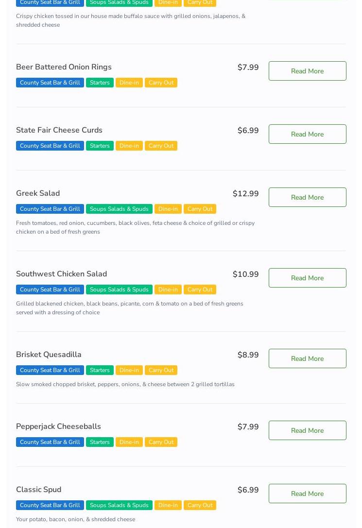View Read More for Pepperjack Cheeseballs

(x=307, y=430)
